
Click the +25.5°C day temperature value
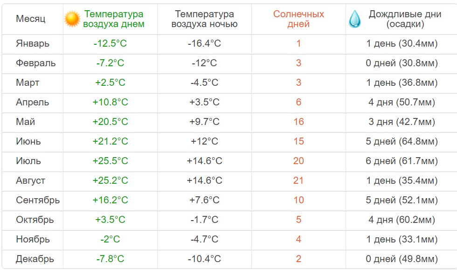pyautogui.click(x=110, y=161)
